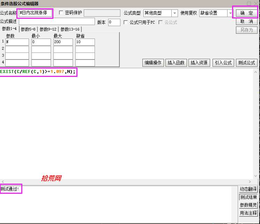Image resolution: width=260 pixels, height=224 pixels.
Task: Click the 动态翻译 button
Action: tap(248, 189)
